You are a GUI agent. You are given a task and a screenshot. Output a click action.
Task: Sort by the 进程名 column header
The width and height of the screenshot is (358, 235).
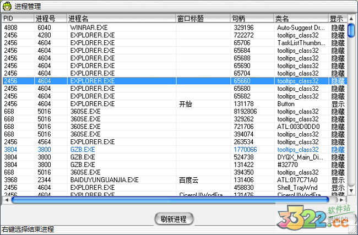click(122, 19)
